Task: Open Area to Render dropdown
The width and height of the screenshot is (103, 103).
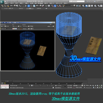Action: coord(3,26)
